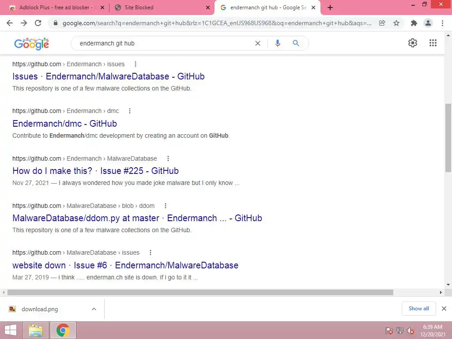This screenshot has width=452, height=339.
Task: Click the scroll down arrow
Action: [x=448, y=285]
